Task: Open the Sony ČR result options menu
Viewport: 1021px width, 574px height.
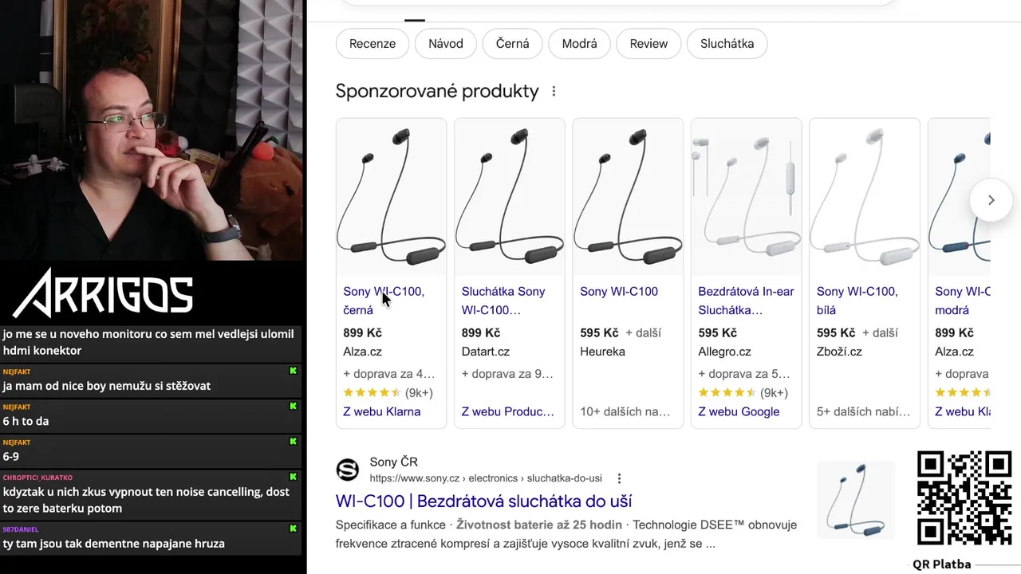Action: (619, 478)
